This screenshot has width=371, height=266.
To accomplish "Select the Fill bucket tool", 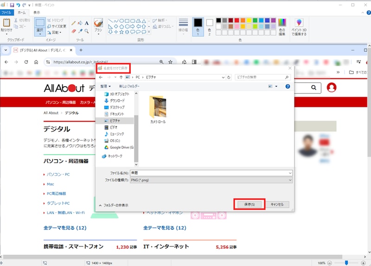I will coord(80,23).
